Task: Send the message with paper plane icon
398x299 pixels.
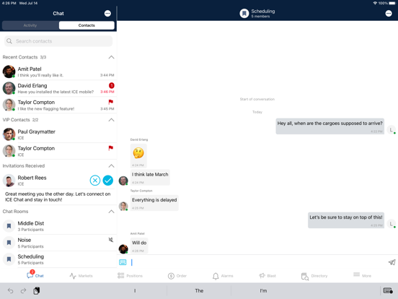Action: (392, 262)
